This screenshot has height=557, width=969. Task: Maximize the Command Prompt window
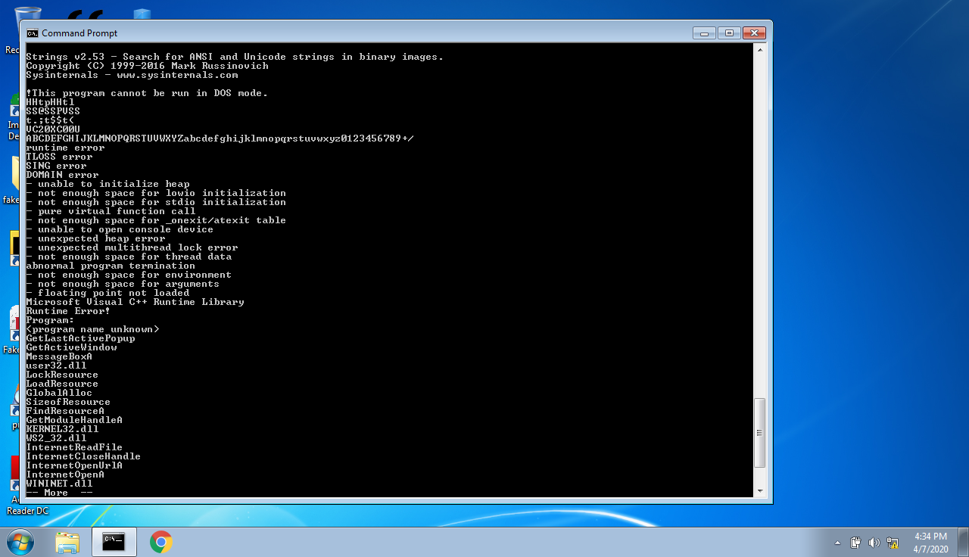pyautogui.click(x=729, y=33)
